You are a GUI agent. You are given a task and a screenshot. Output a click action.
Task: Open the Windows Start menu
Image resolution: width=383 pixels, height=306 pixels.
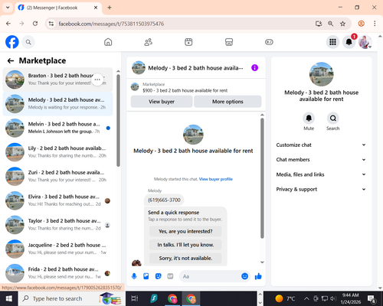9,298
